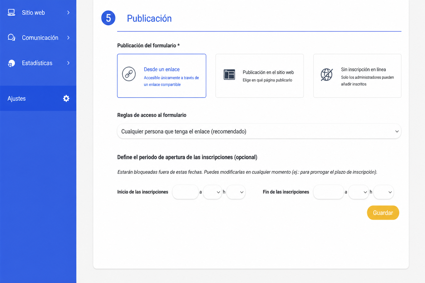The width and height of the screenshot is (425, 283).
Task: Click the Inicio de las inscripciones date field
Action: [185, 192]
